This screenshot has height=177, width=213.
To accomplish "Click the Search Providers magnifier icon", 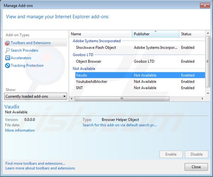I will [x=7, y=50].
